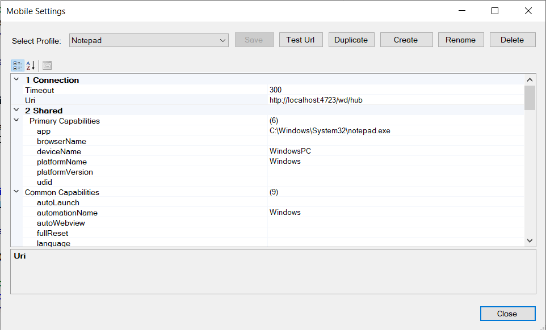Viewport: 546px width, 330px height.
Task: Collapse the Primary Capabilities group
Action: pos(16,121)
